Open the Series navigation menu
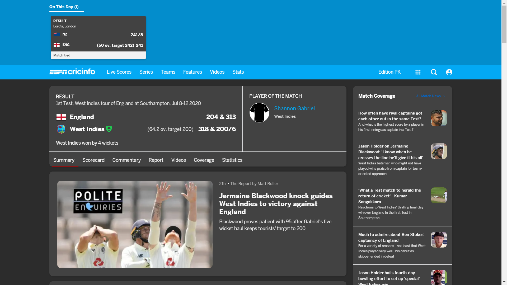Image resolution: width=507 pixels, height=285 pixels. [x=146, y=72]
